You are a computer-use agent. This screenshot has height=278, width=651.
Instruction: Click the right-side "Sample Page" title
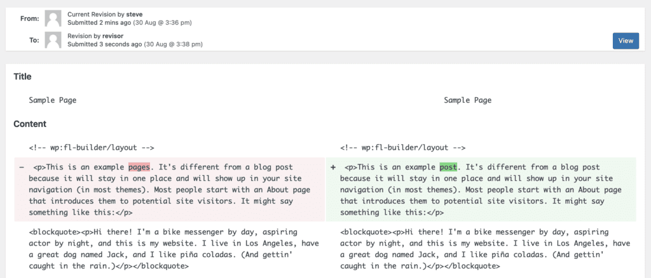pos(467,100)
